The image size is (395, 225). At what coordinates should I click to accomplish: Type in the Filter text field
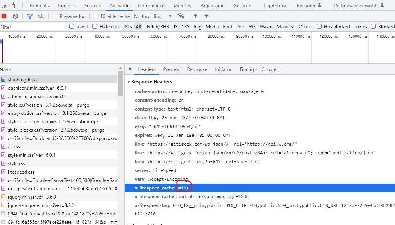[x=32, y=27]
